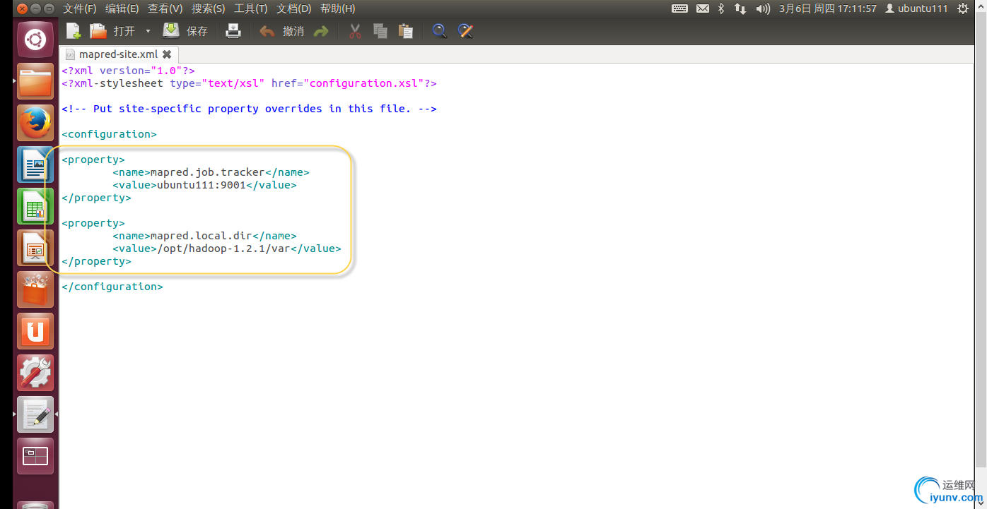Launch LibreOffice Impress from the launcher
987x509 pixels.
pyautogui.click(x=35, y=248)
